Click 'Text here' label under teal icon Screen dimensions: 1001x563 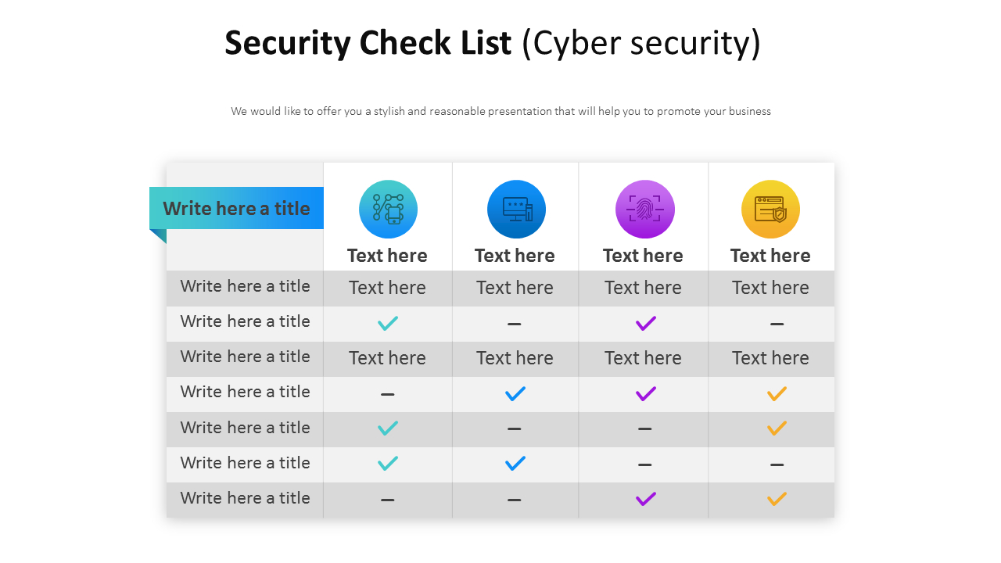tap(387, 256)
